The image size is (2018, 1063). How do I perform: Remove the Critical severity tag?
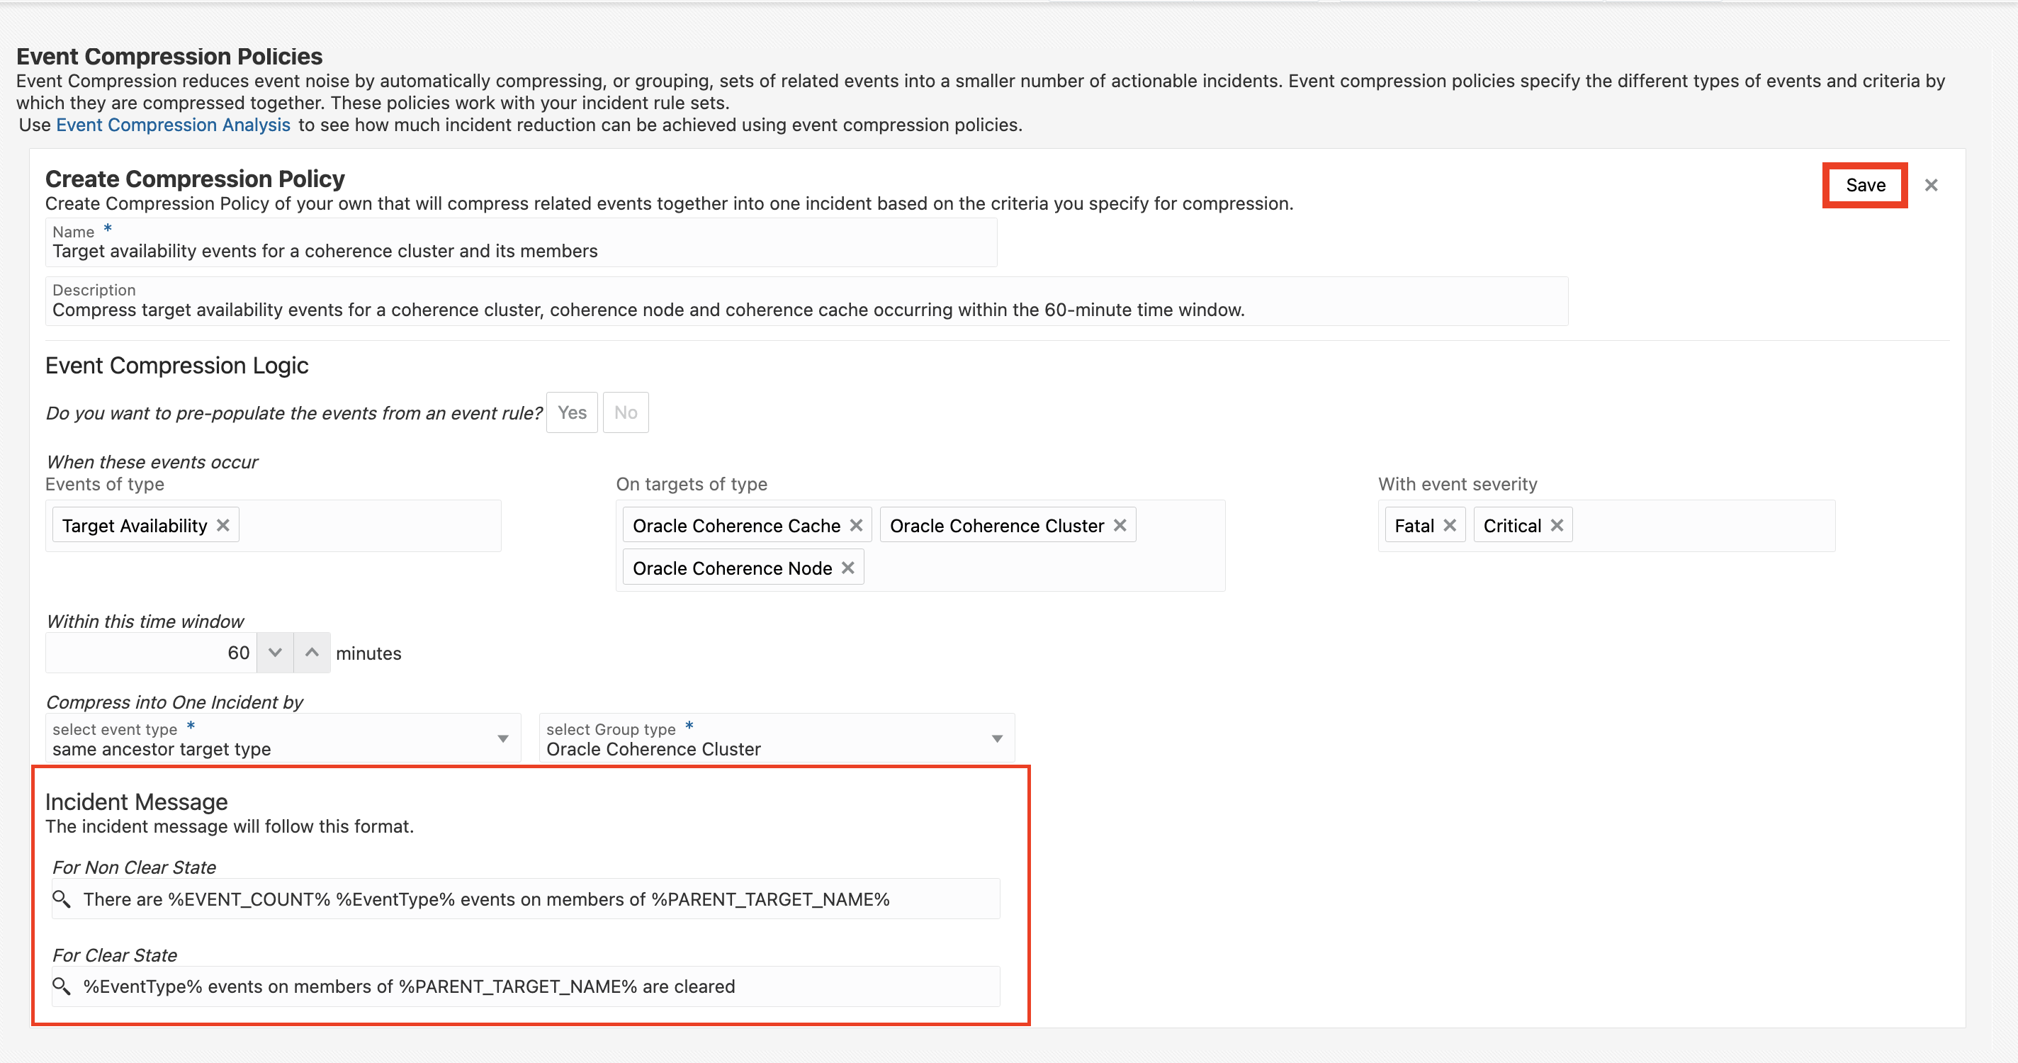1557,525
